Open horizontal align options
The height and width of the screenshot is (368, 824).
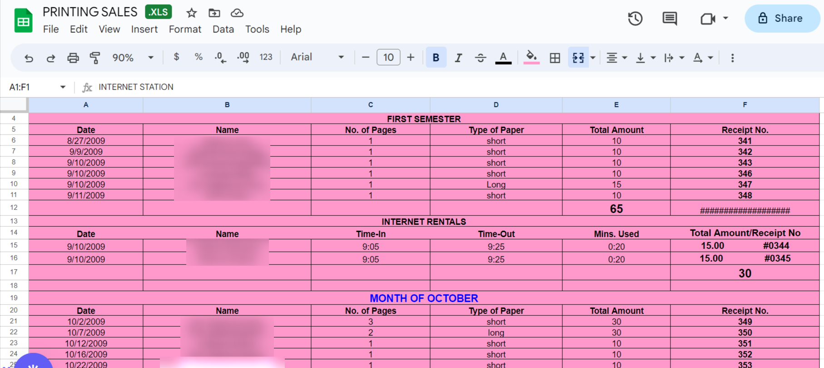click(x=617, y=58)
